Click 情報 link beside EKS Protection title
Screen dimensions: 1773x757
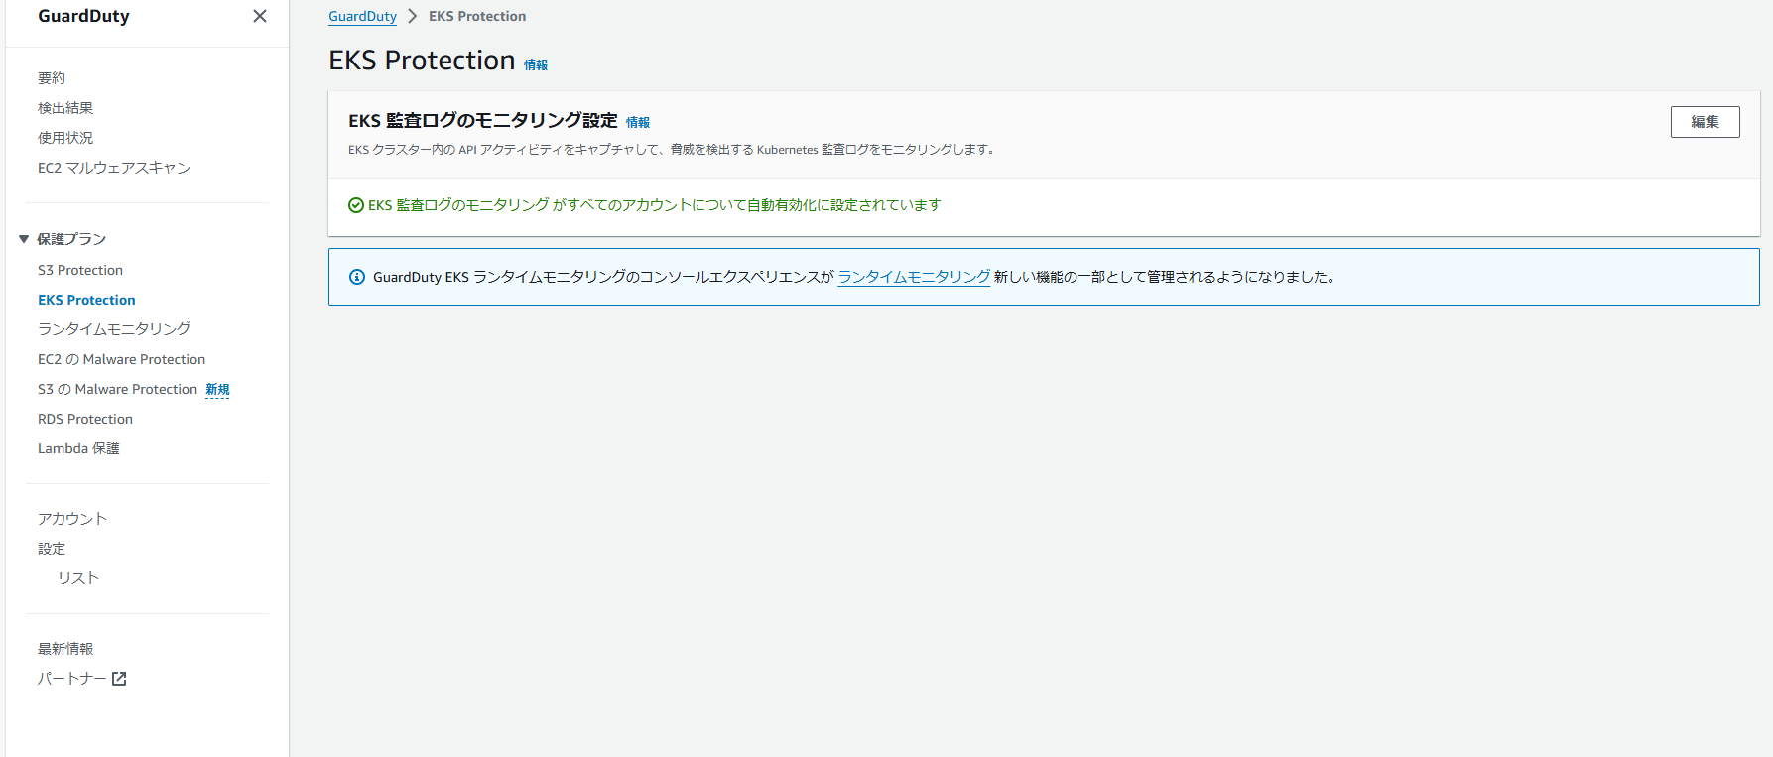coord(536,64)
